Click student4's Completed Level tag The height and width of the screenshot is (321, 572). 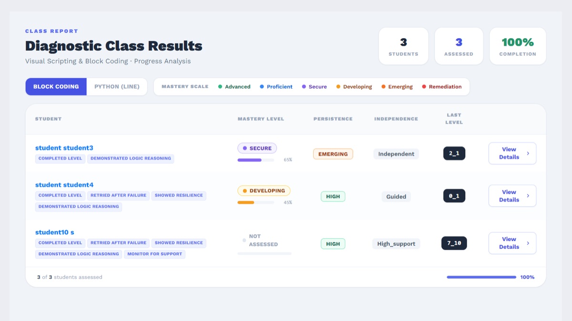(x=60, y=195)
